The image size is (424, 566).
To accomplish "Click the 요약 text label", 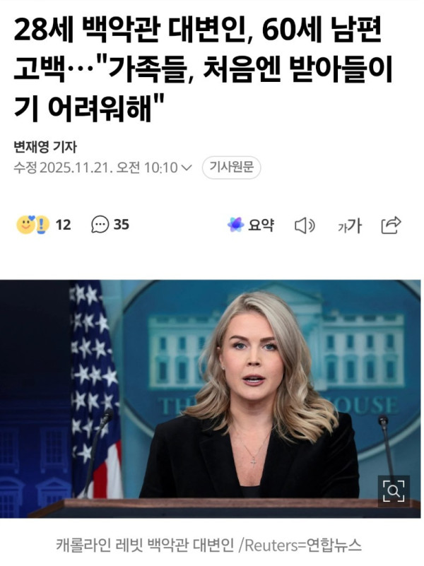I will coord(261,225).
